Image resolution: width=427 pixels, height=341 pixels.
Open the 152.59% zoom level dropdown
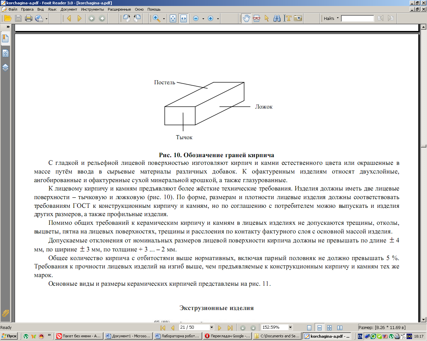tap(290, 328)
